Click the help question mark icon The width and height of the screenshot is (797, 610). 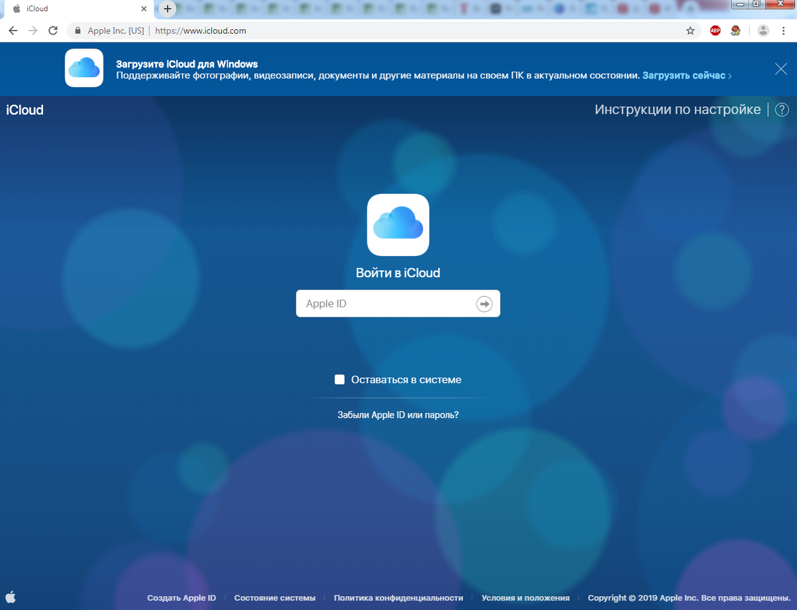click(x=782, y=110)
